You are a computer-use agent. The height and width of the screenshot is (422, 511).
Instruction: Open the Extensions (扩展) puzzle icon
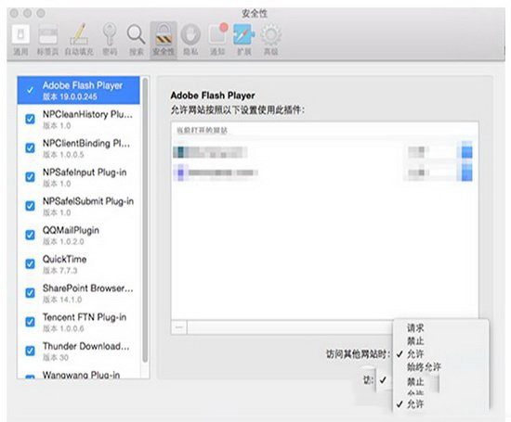[x=243, y=34]
